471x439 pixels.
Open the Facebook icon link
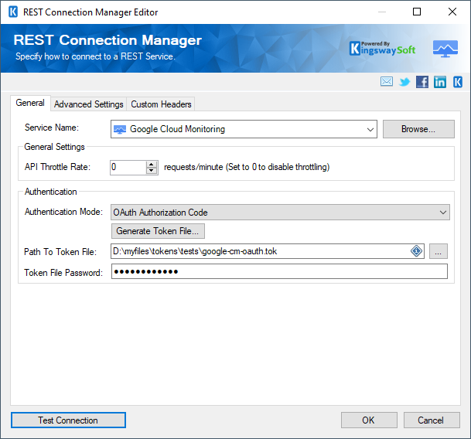point(422,82)
